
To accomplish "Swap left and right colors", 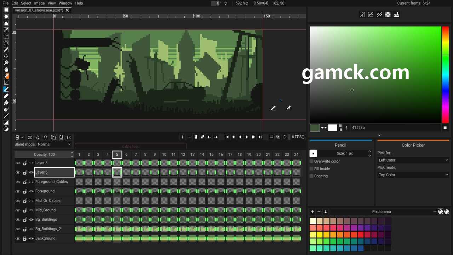I will 324,127.
